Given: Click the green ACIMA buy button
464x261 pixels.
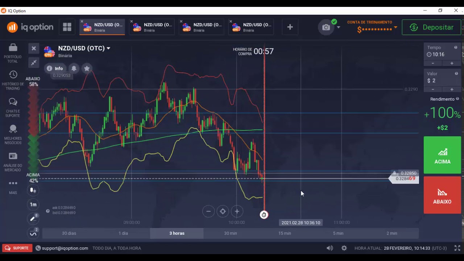Looking at the screenshot, I should pyautogui.click(x=442, y=155).
